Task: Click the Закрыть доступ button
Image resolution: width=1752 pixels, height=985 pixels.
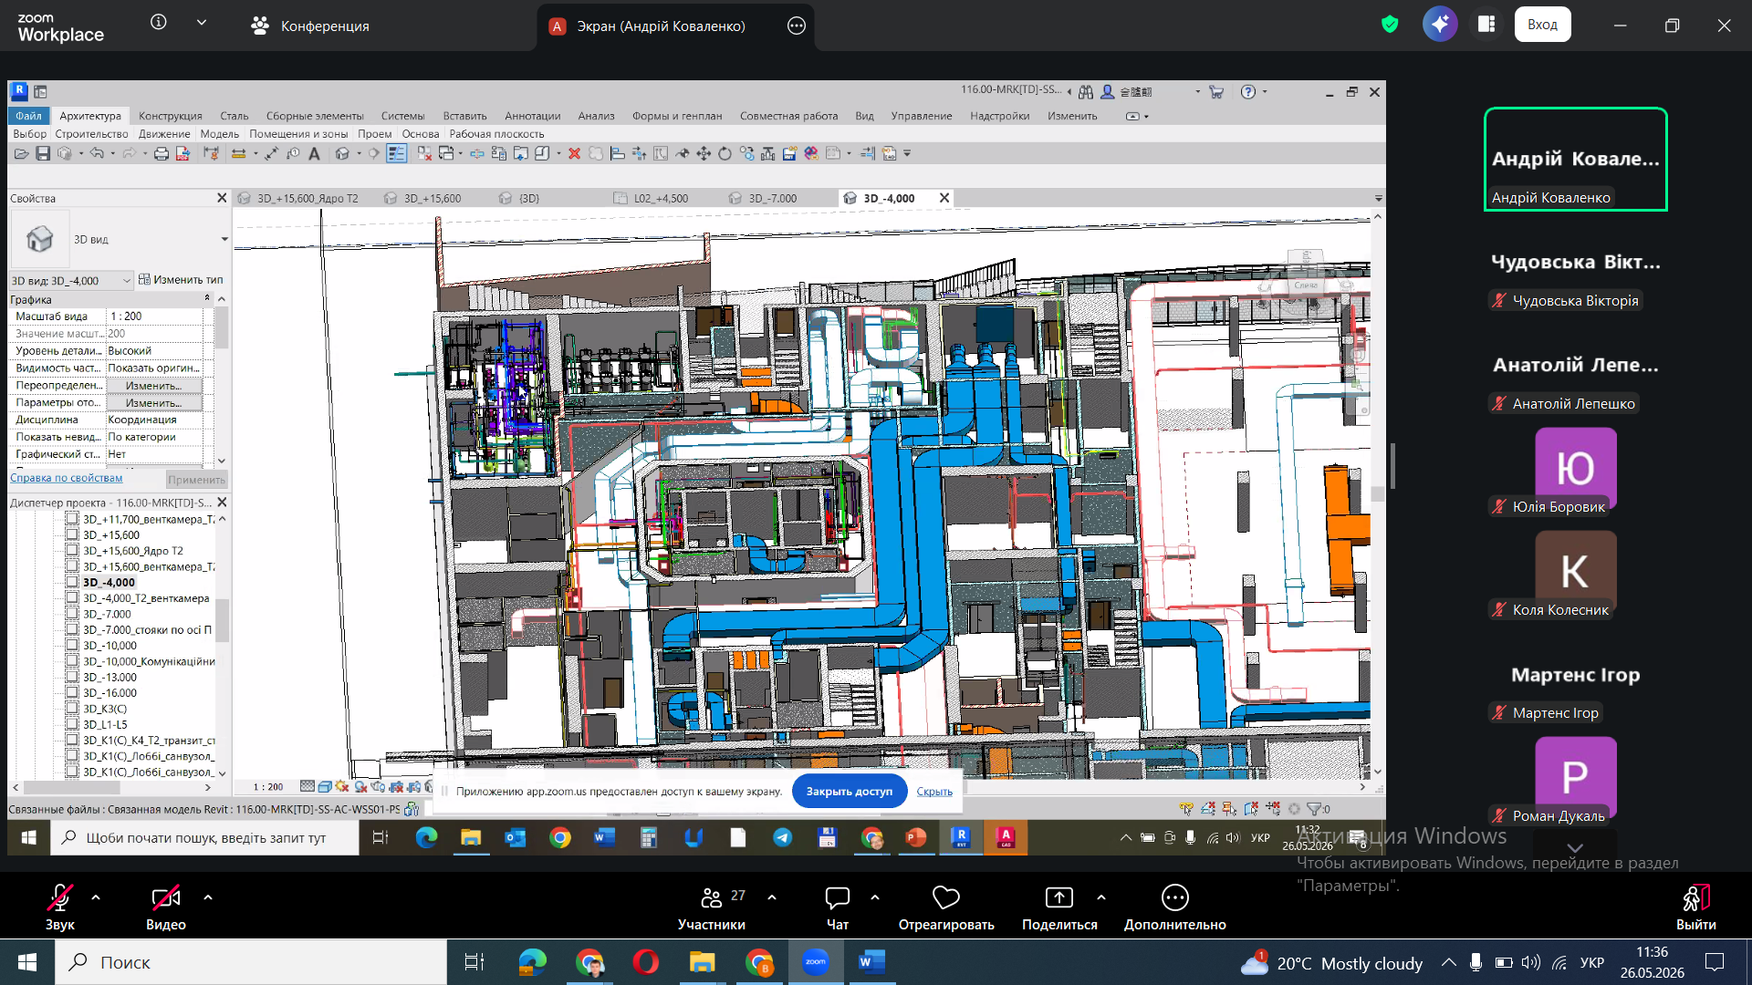Action: [849, 791]
